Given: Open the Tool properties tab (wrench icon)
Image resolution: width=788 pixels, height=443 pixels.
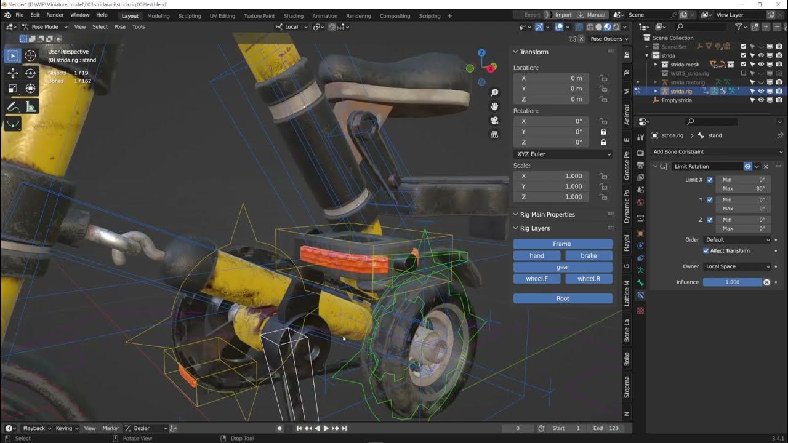Looking at the screenshot, I should tap(640, 137).
